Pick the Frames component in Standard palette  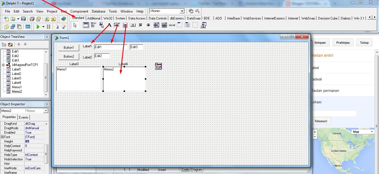pos(86,25)
